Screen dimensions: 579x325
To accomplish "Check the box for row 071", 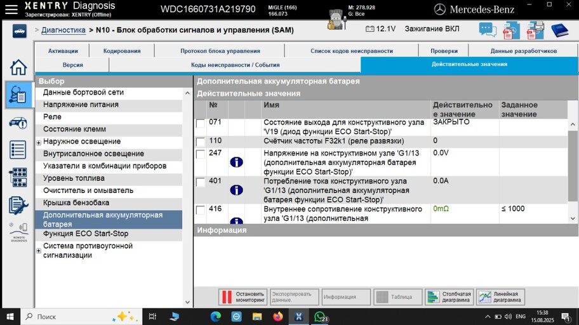I will point(201,123).
